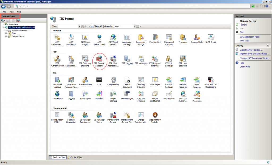Open IIS Directory Browsing feature
Viewport: 272px width, 165px height.
click(x=141, y=82)
